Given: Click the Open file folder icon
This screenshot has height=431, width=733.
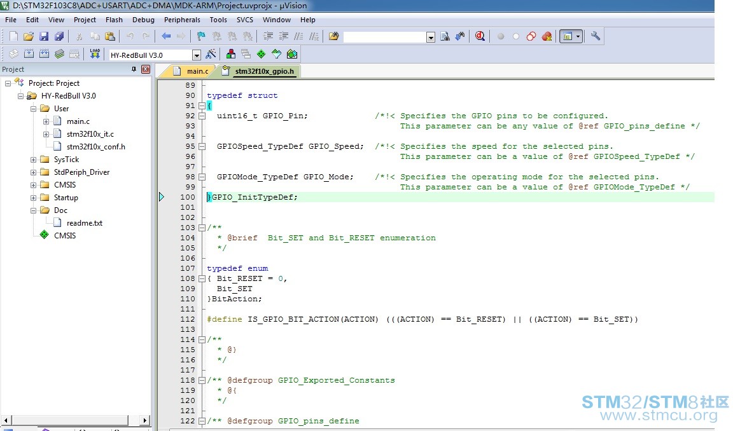Looking at the screenshot, I should 29,36.
